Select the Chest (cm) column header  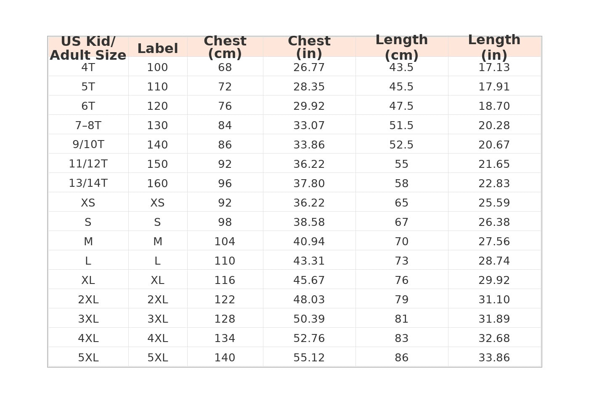click(225, 47)
